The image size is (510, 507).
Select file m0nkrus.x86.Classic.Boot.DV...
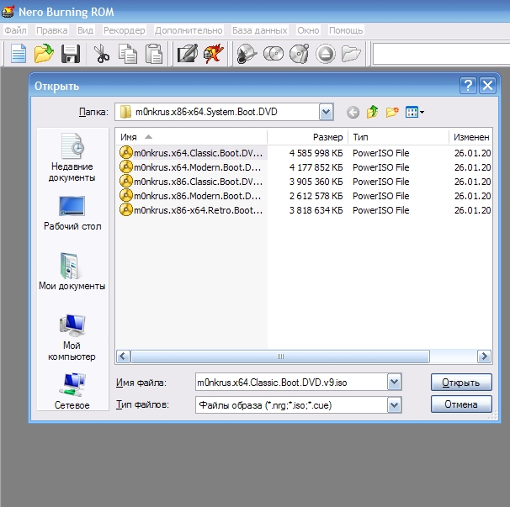pos(191,182)
